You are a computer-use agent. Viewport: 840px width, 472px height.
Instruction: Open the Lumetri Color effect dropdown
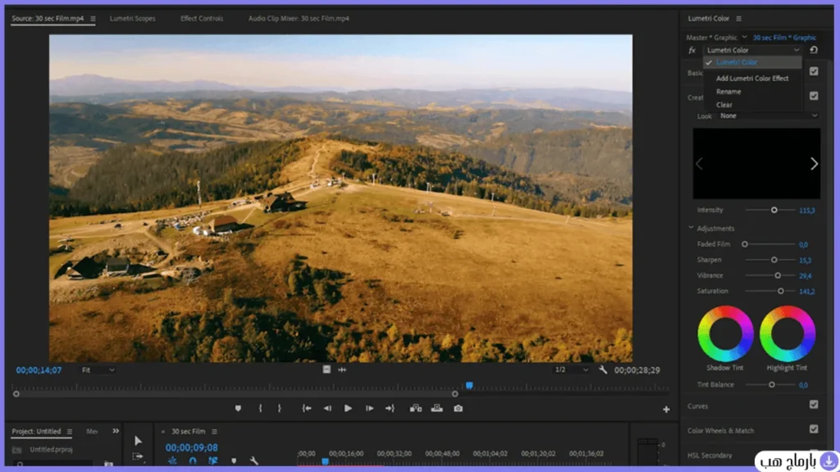(753, 50)
